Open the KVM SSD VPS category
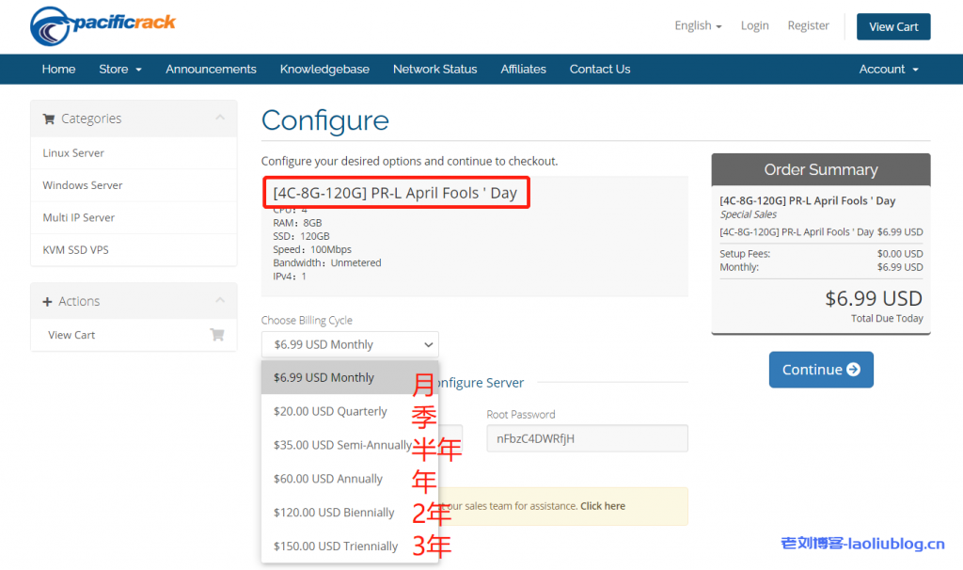The image size is (963, 570). 75,250
